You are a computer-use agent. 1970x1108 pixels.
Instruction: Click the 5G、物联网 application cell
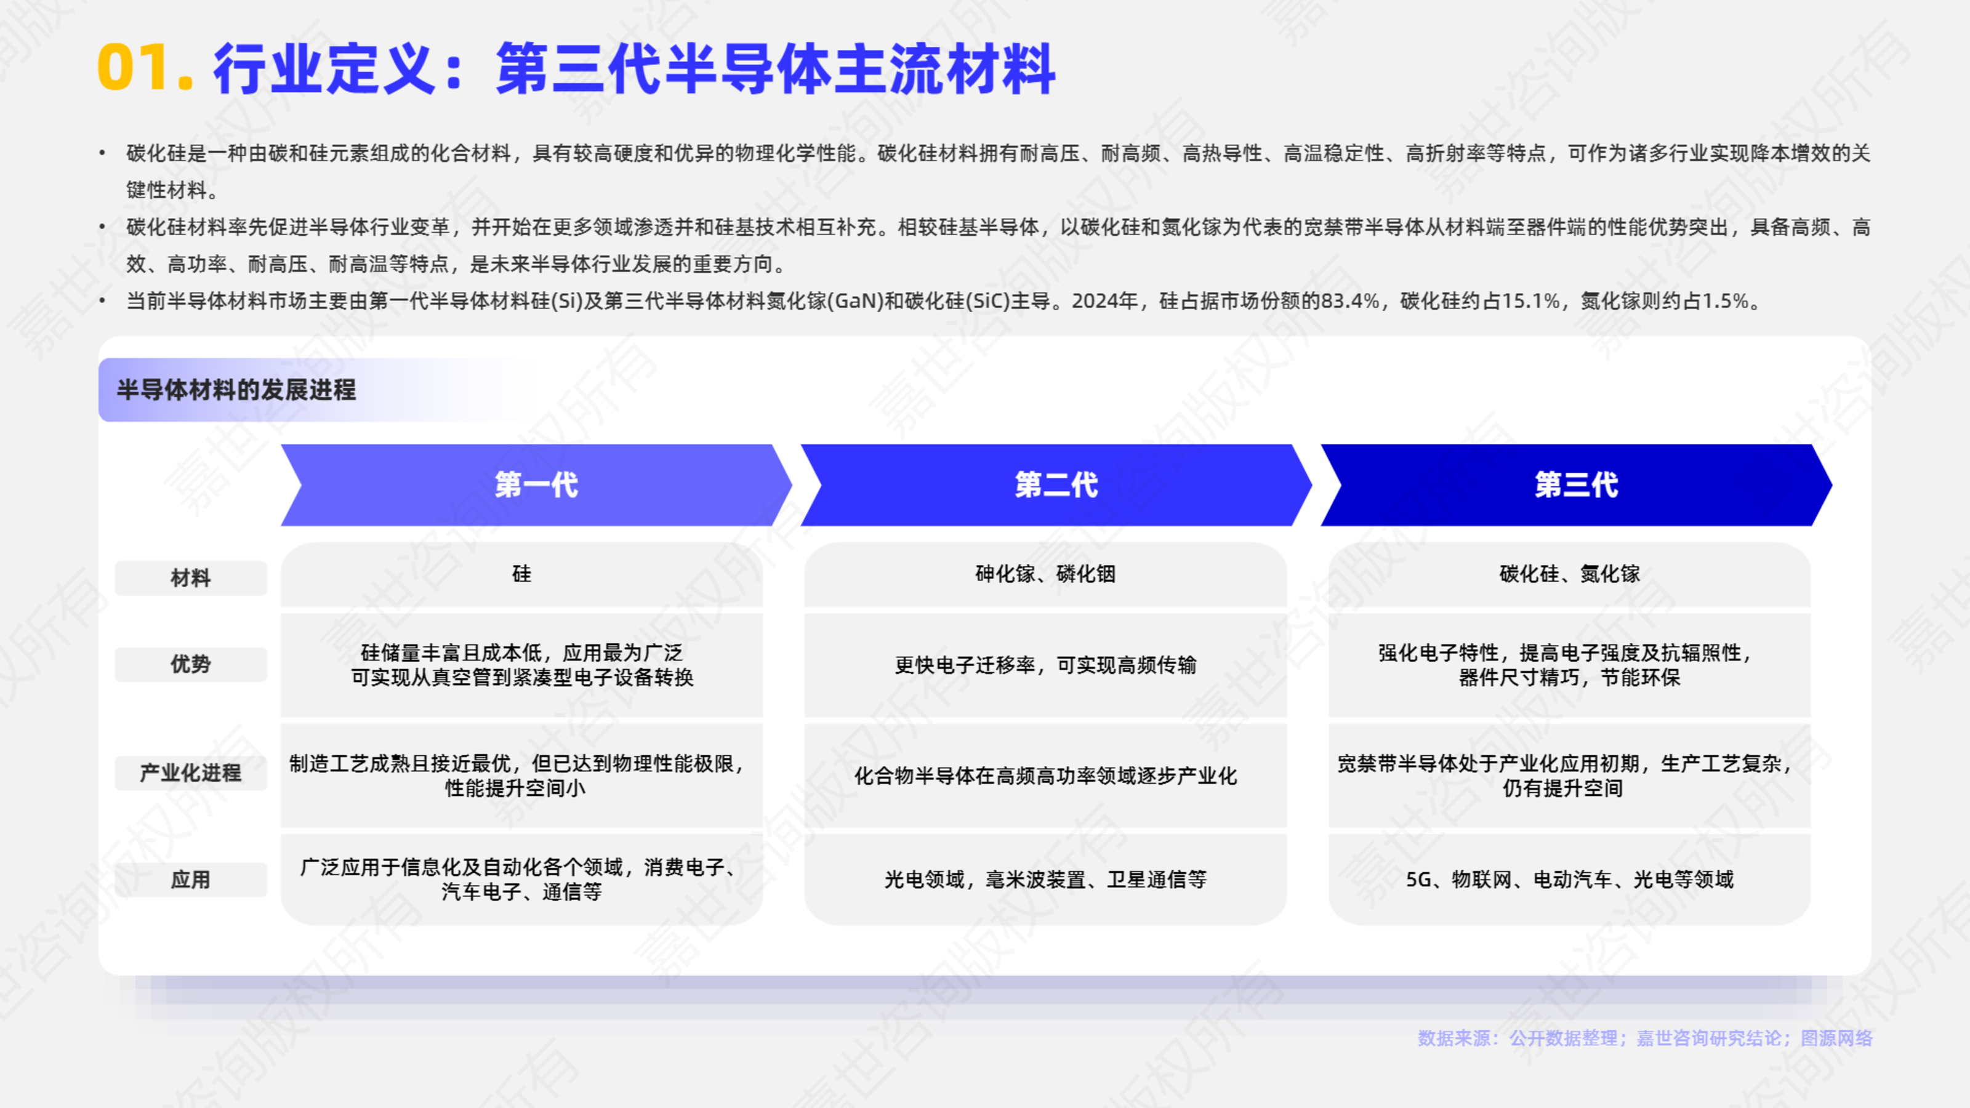pyautogui.click(x=1569, y=880)
